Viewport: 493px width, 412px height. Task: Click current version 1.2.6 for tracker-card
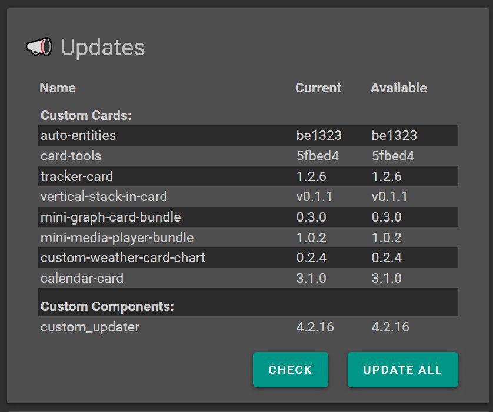[311, 176]
